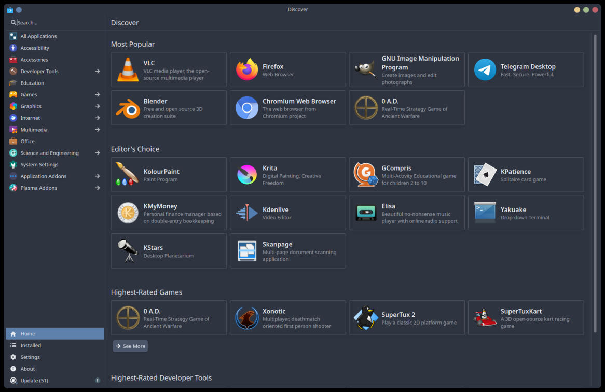Viewport: 605px width, 392px height.
Task: Open the Xonotic icon
Action: click(x=247, y=318)
